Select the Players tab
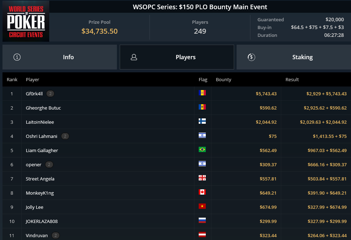Viewport: 351px width, 240px height. pos(177,57)
